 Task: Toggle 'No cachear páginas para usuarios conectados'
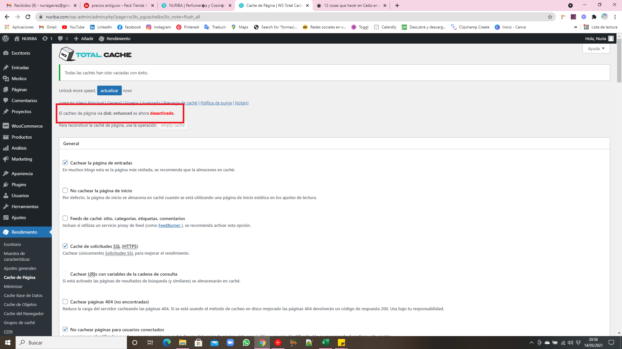coord(65,329)
